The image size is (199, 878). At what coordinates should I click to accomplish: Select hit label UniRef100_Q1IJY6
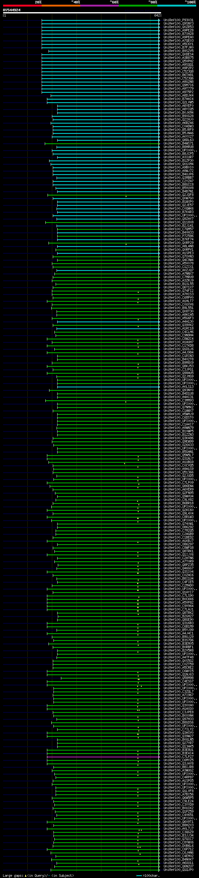tap(178, 554)
